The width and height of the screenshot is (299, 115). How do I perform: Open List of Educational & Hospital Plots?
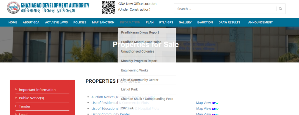[x=125, y=109]
